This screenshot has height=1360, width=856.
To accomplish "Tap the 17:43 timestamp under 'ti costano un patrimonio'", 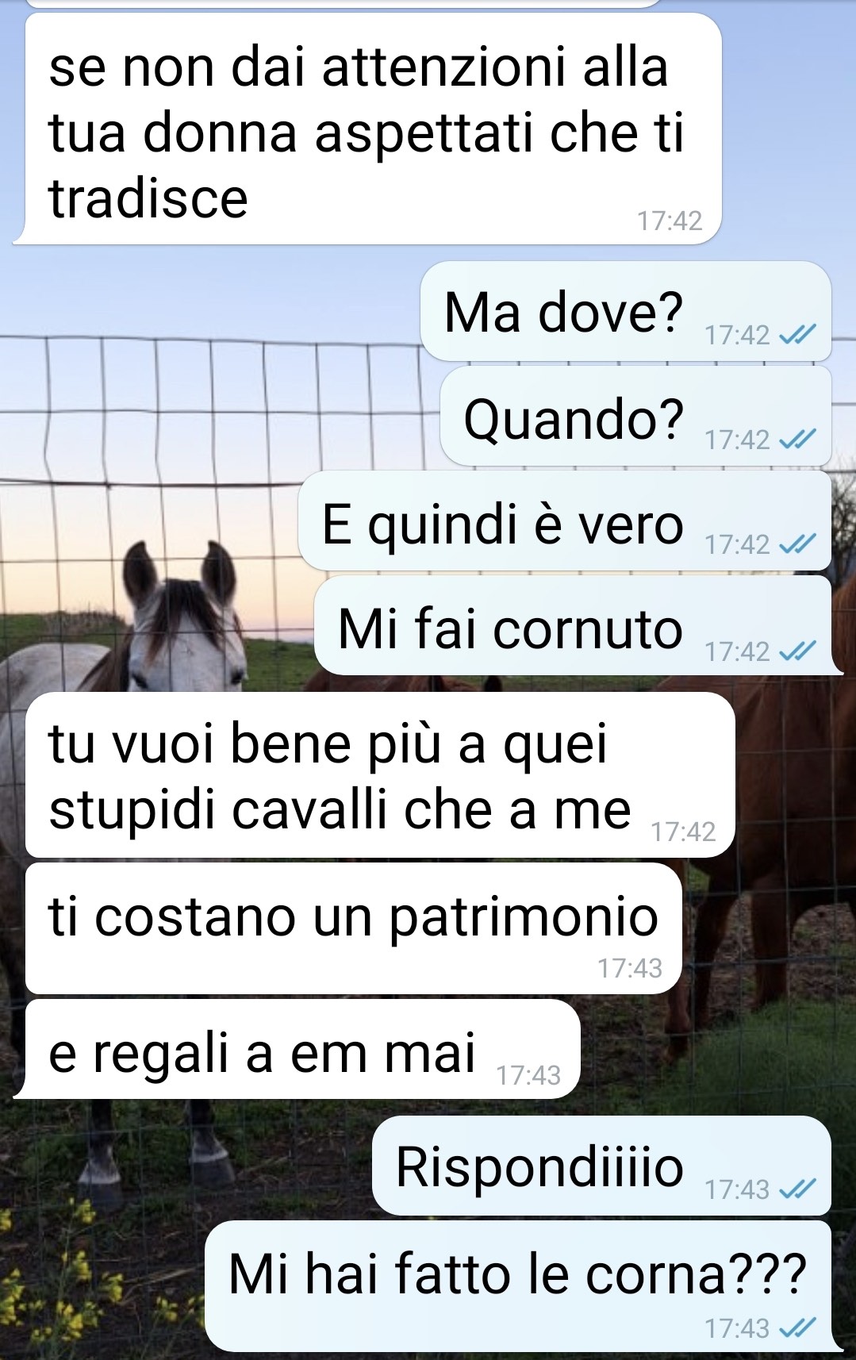I will pyautogui.click(x=630, y=969).
